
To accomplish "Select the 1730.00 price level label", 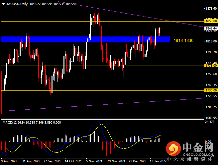I will point(211,90).
